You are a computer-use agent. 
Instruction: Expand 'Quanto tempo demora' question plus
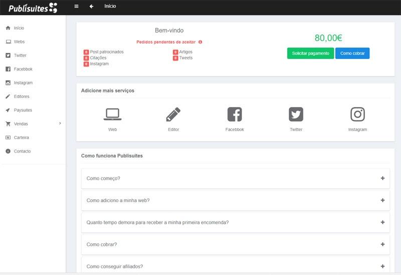click(382, 222)
